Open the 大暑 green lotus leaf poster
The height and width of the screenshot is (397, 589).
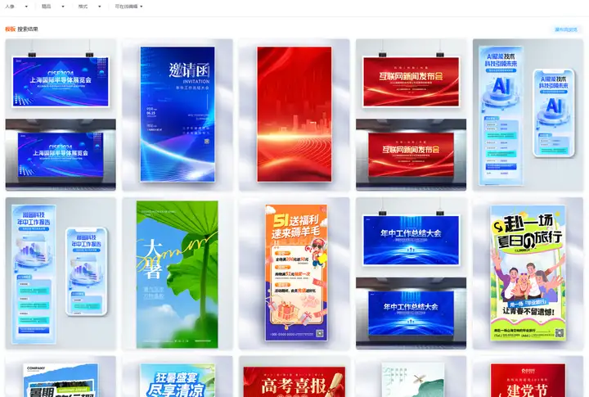tap(178, 273)
